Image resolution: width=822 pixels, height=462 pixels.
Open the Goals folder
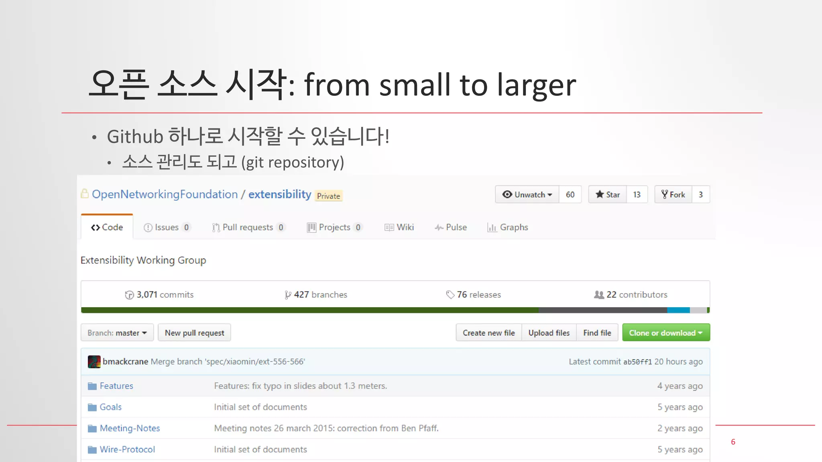[x=110, y=407]
